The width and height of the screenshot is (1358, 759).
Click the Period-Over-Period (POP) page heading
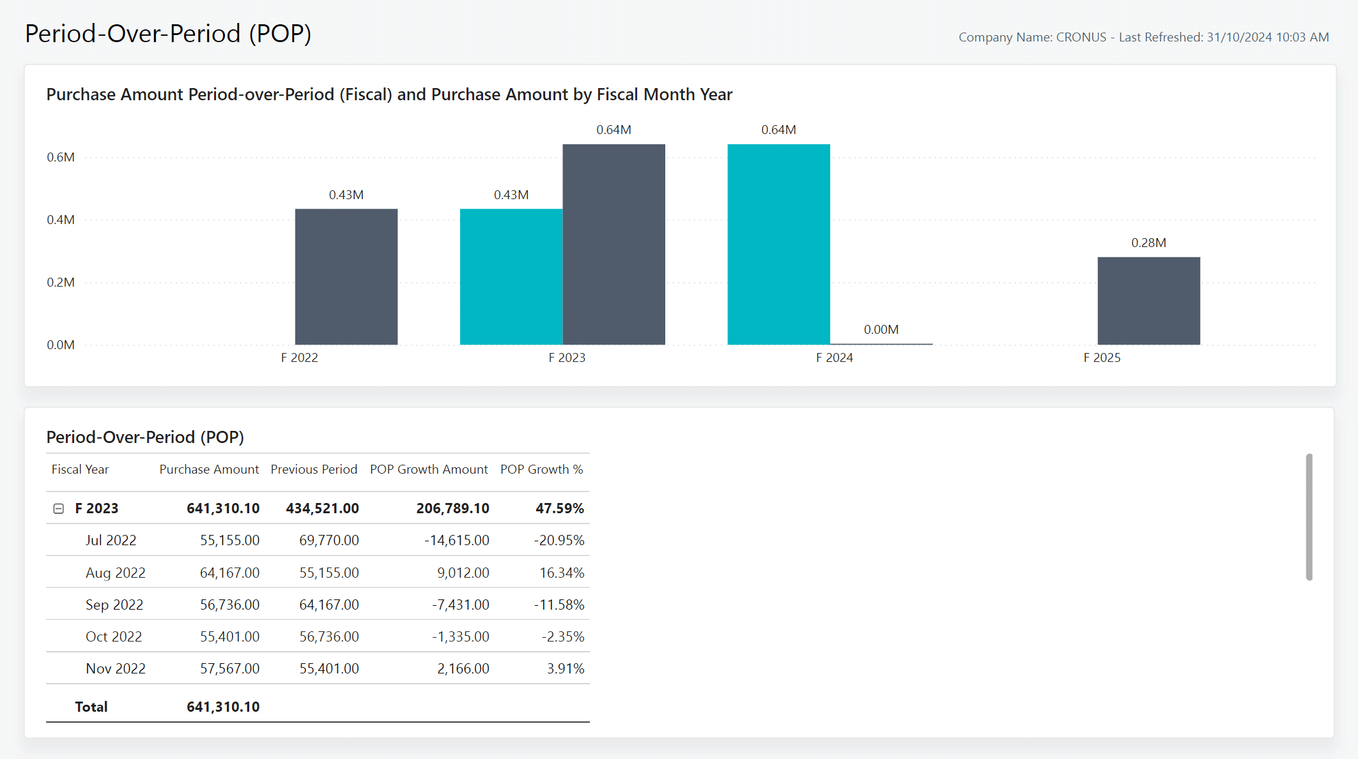pos(168,34)
